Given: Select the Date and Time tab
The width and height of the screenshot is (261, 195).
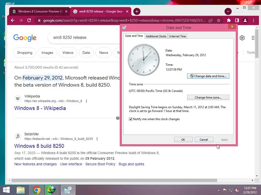Looking at the screenshot, I should (134, 36).
